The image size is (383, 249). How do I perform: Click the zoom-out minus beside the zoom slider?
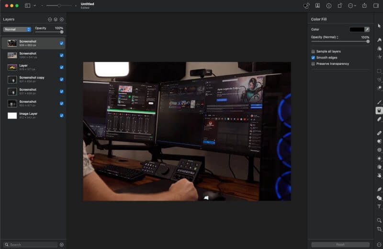coord(42,6)
